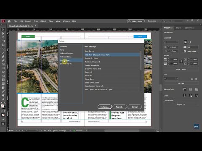This screenshot has width=202, height=151.
Task: Select the Zoom tool
Action: [3, 99]
